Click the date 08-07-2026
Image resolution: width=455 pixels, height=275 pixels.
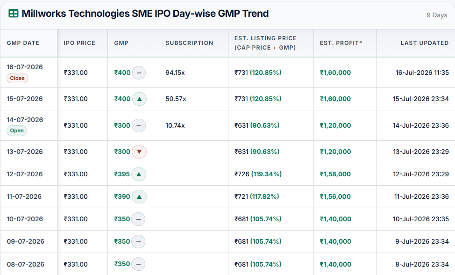(26, 264)
